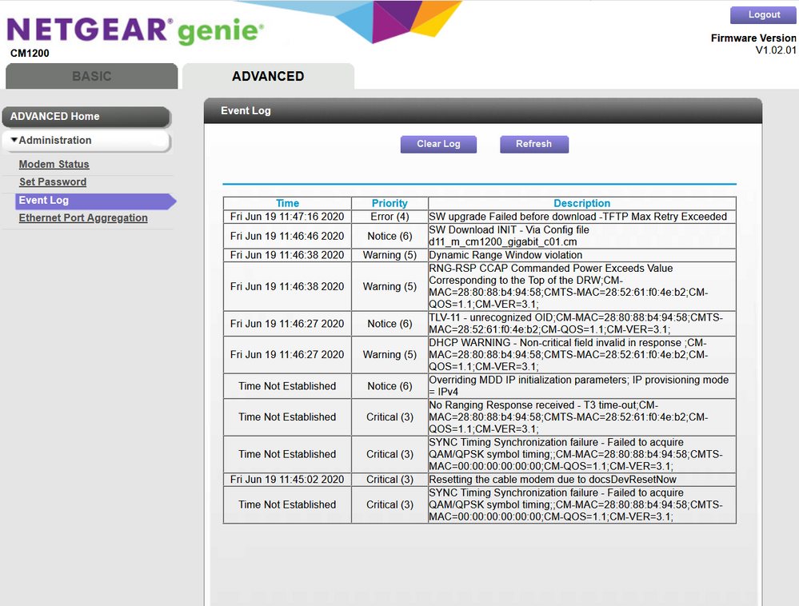Click the Priority column header
Screen dimensions: 799x606
[390, 204]
